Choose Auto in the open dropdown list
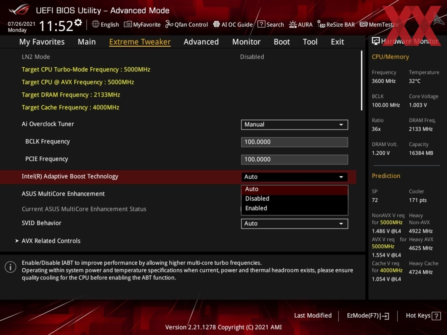Screen dimensions: 447x335 click(x=294, y=189)
